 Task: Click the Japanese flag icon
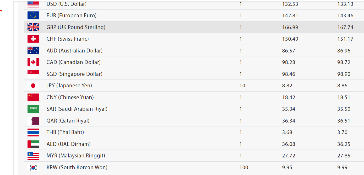pyautogui.click(x=33, y=86)
